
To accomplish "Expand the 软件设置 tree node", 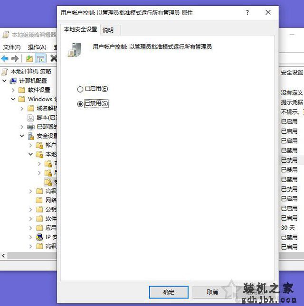I will 13,90.
